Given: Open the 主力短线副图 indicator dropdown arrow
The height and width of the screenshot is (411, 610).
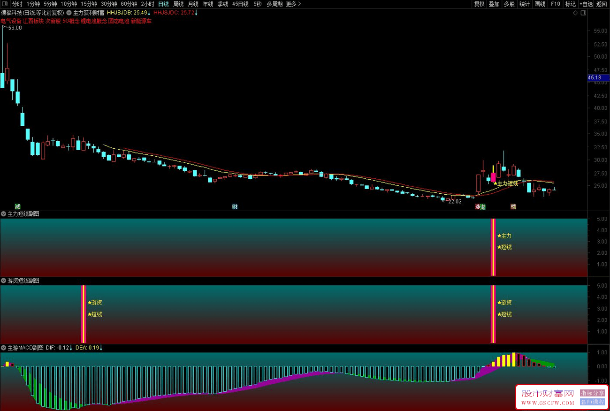Looking at the screenshot, I should (4, 214).
